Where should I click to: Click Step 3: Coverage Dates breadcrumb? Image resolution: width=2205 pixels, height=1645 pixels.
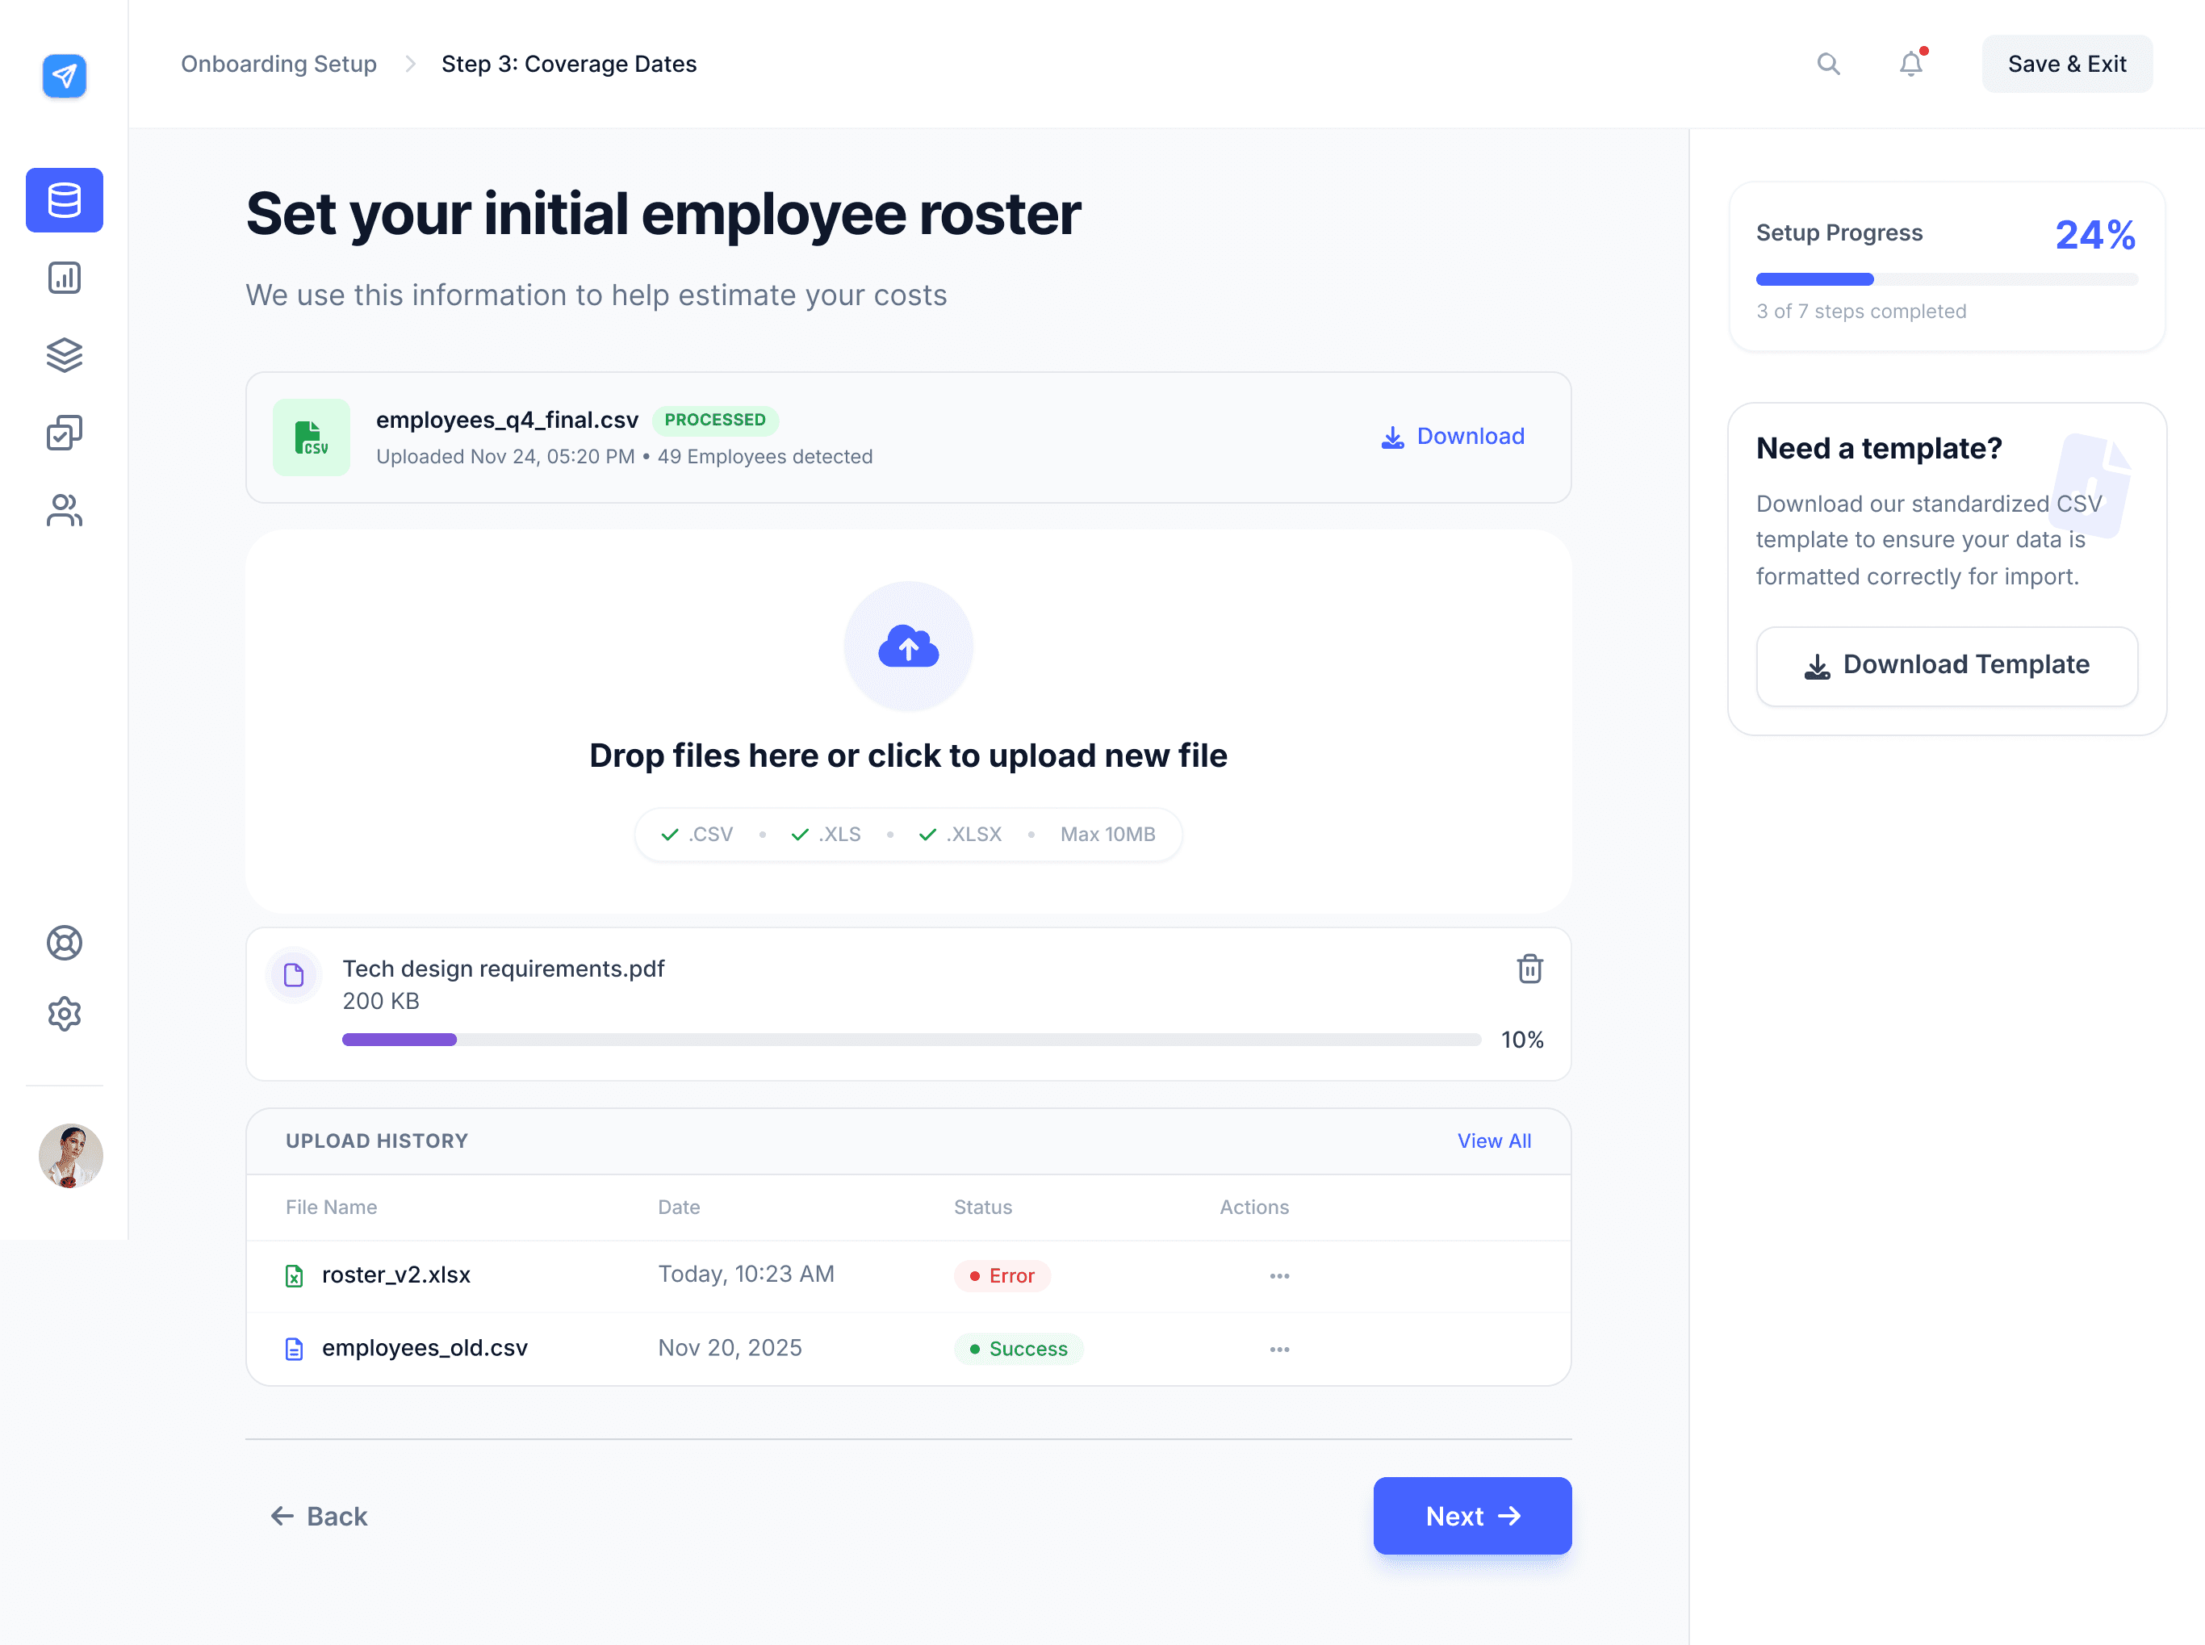point(568,64)
